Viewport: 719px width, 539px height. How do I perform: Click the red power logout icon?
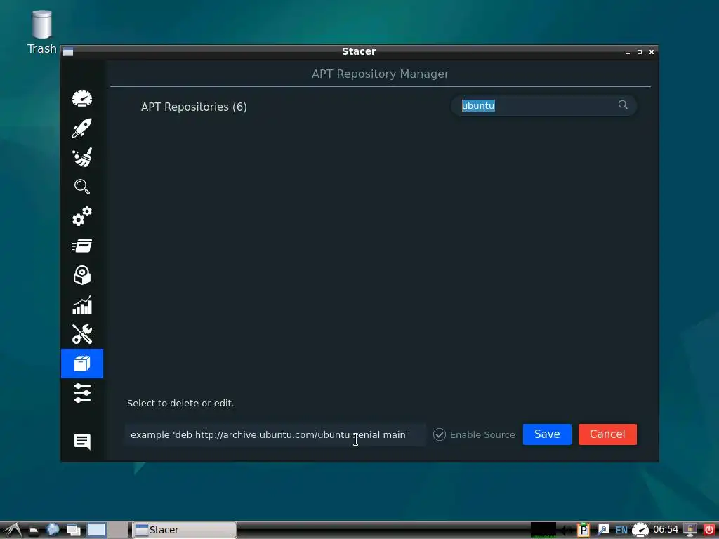click(709, 530)
